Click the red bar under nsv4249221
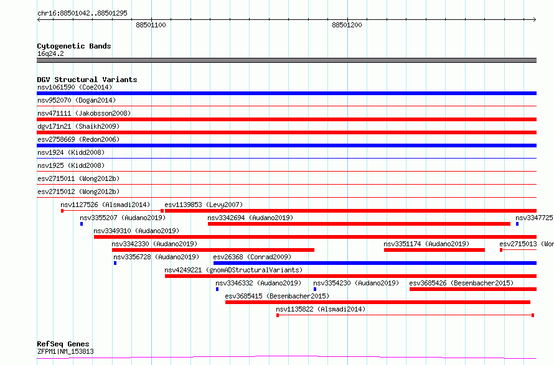 (351, 276)
